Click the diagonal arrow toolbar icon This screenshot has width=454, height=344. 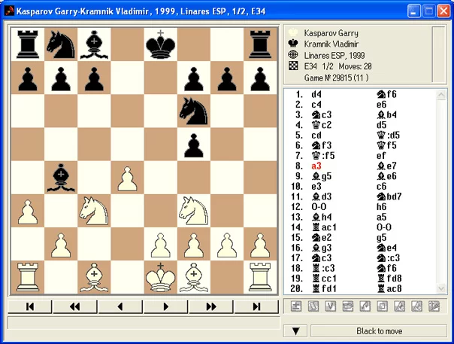click(365, 306)
